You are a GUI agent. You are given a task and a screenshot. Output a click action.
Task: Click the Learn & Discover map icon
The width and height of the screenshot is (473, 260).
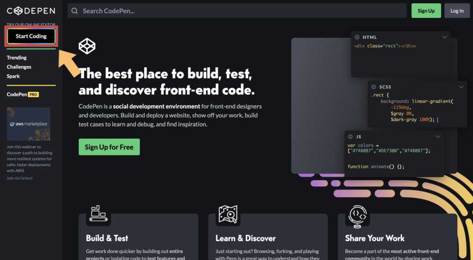[228, 214]
